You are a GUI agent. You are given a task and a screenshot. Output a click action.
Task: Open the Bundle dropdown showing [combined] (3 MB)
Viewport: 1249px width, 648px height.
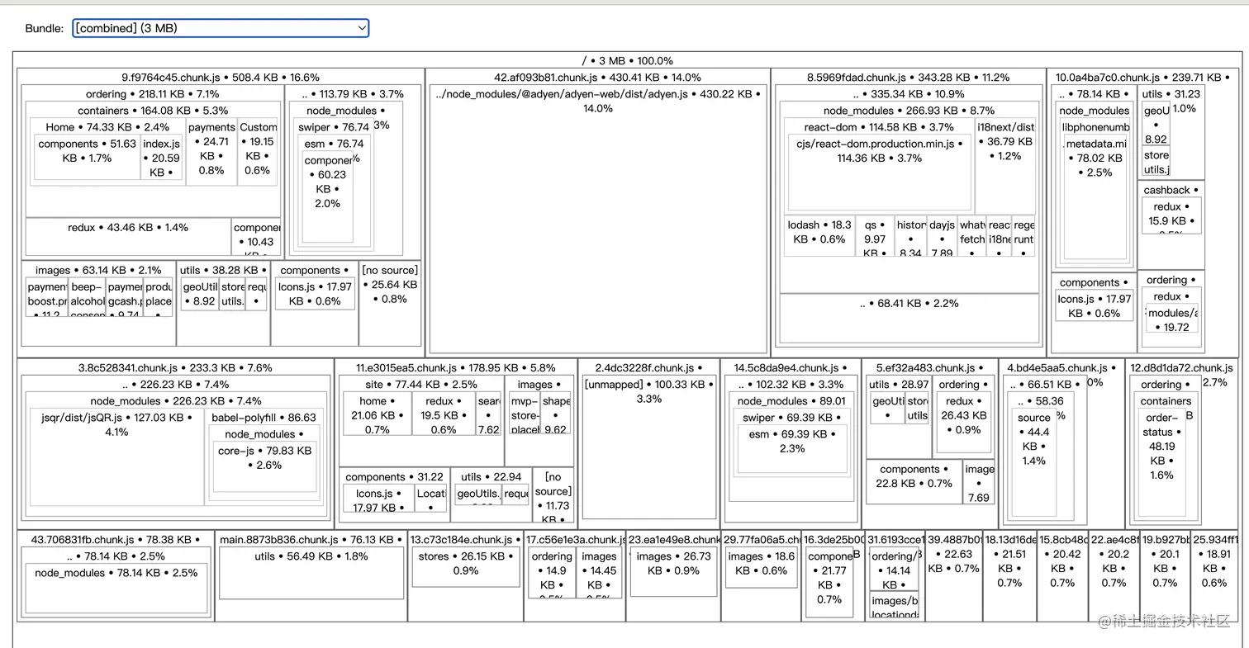(221, 28)
